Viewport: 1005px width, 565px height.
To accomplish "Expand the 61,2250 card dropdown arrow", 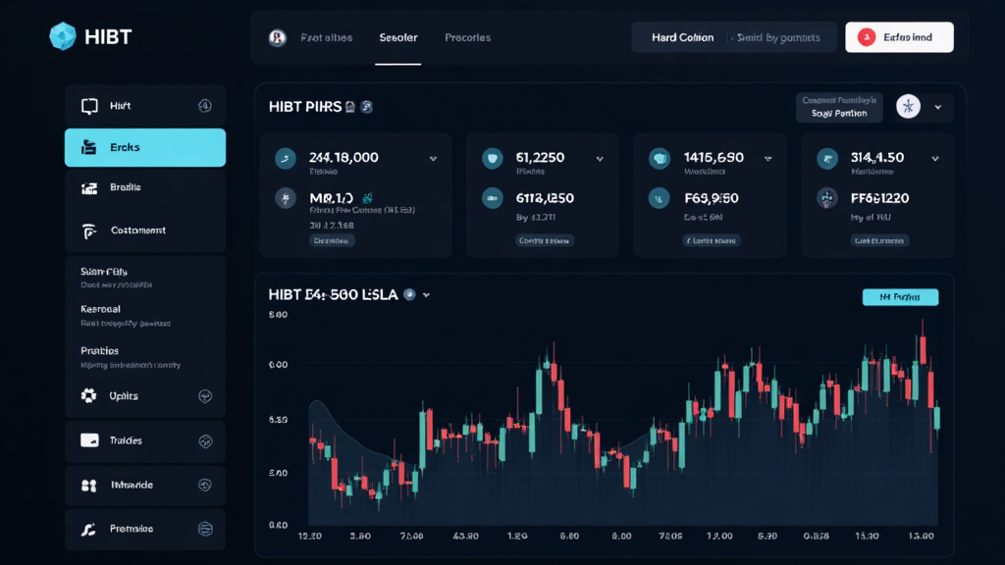I will (x=599, y=158).
